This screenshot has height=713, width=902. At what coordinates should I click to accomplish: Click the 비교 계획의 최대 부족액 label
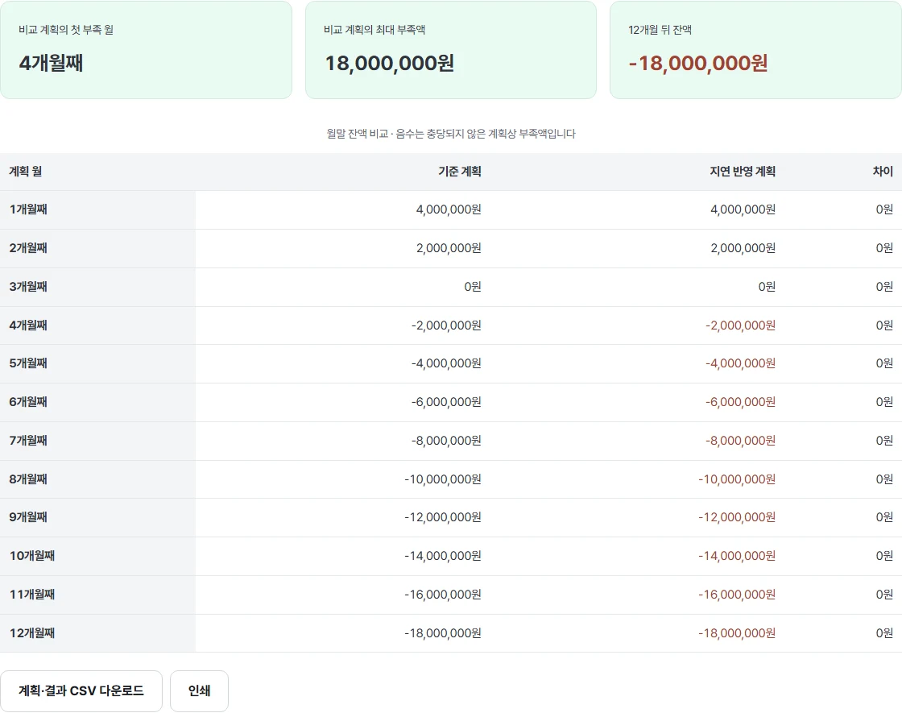coord(374,30)
